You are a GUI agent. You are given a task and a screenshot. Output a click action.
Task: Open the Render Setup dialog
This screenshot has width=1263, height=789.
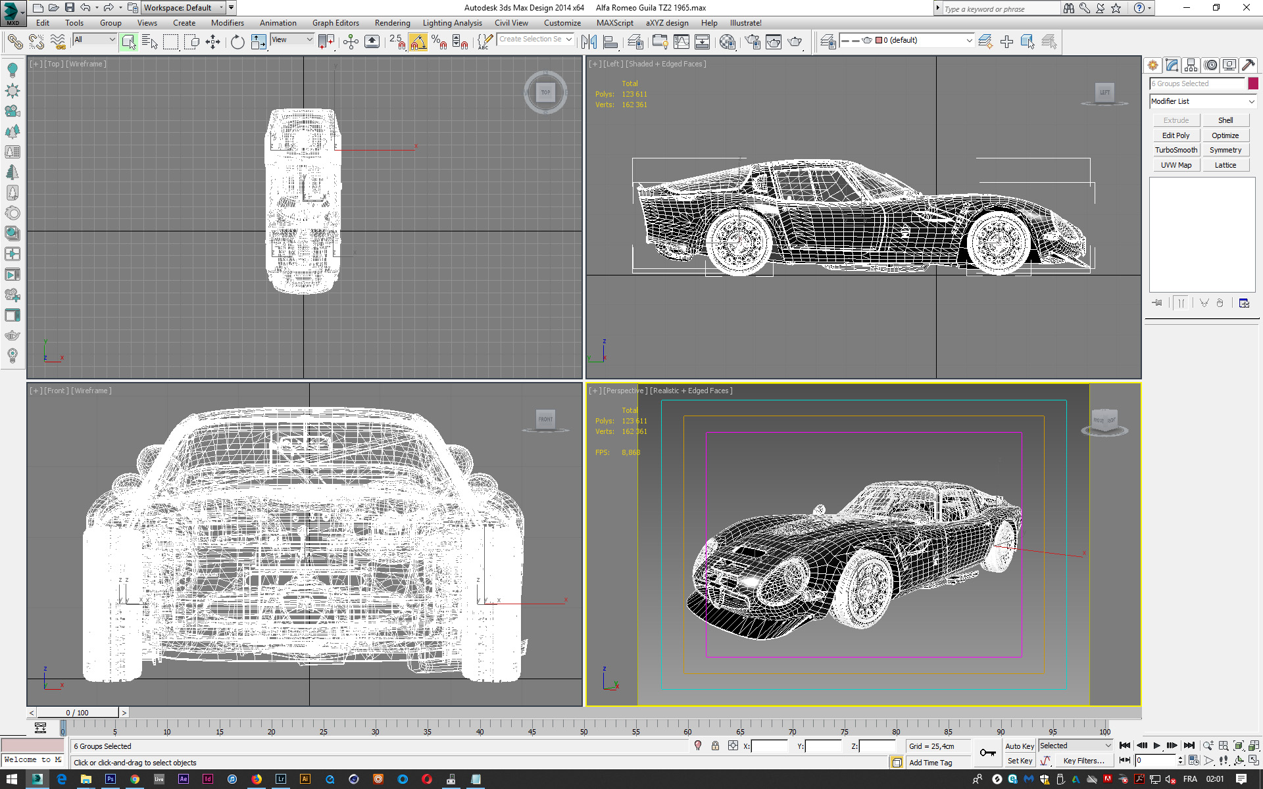click(752, 42)
